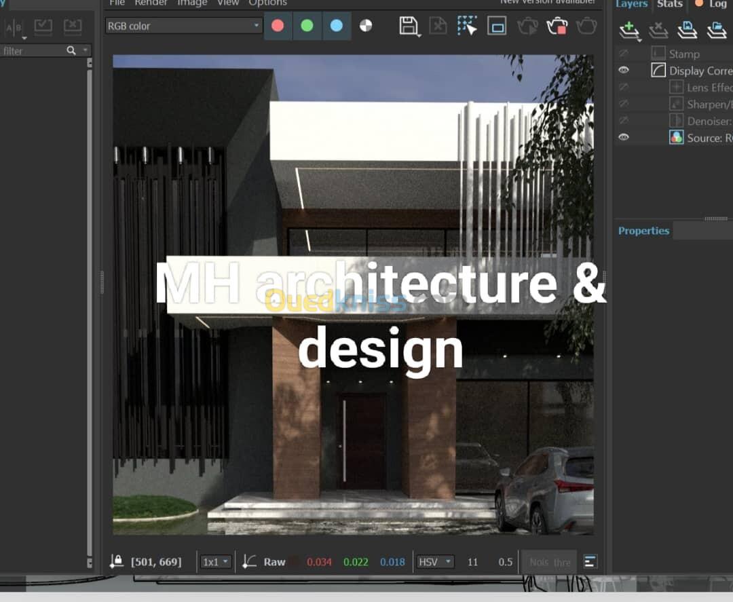Click the save image floppy icon
This screenshot has width=733, height=602.
tap(409, 26)
